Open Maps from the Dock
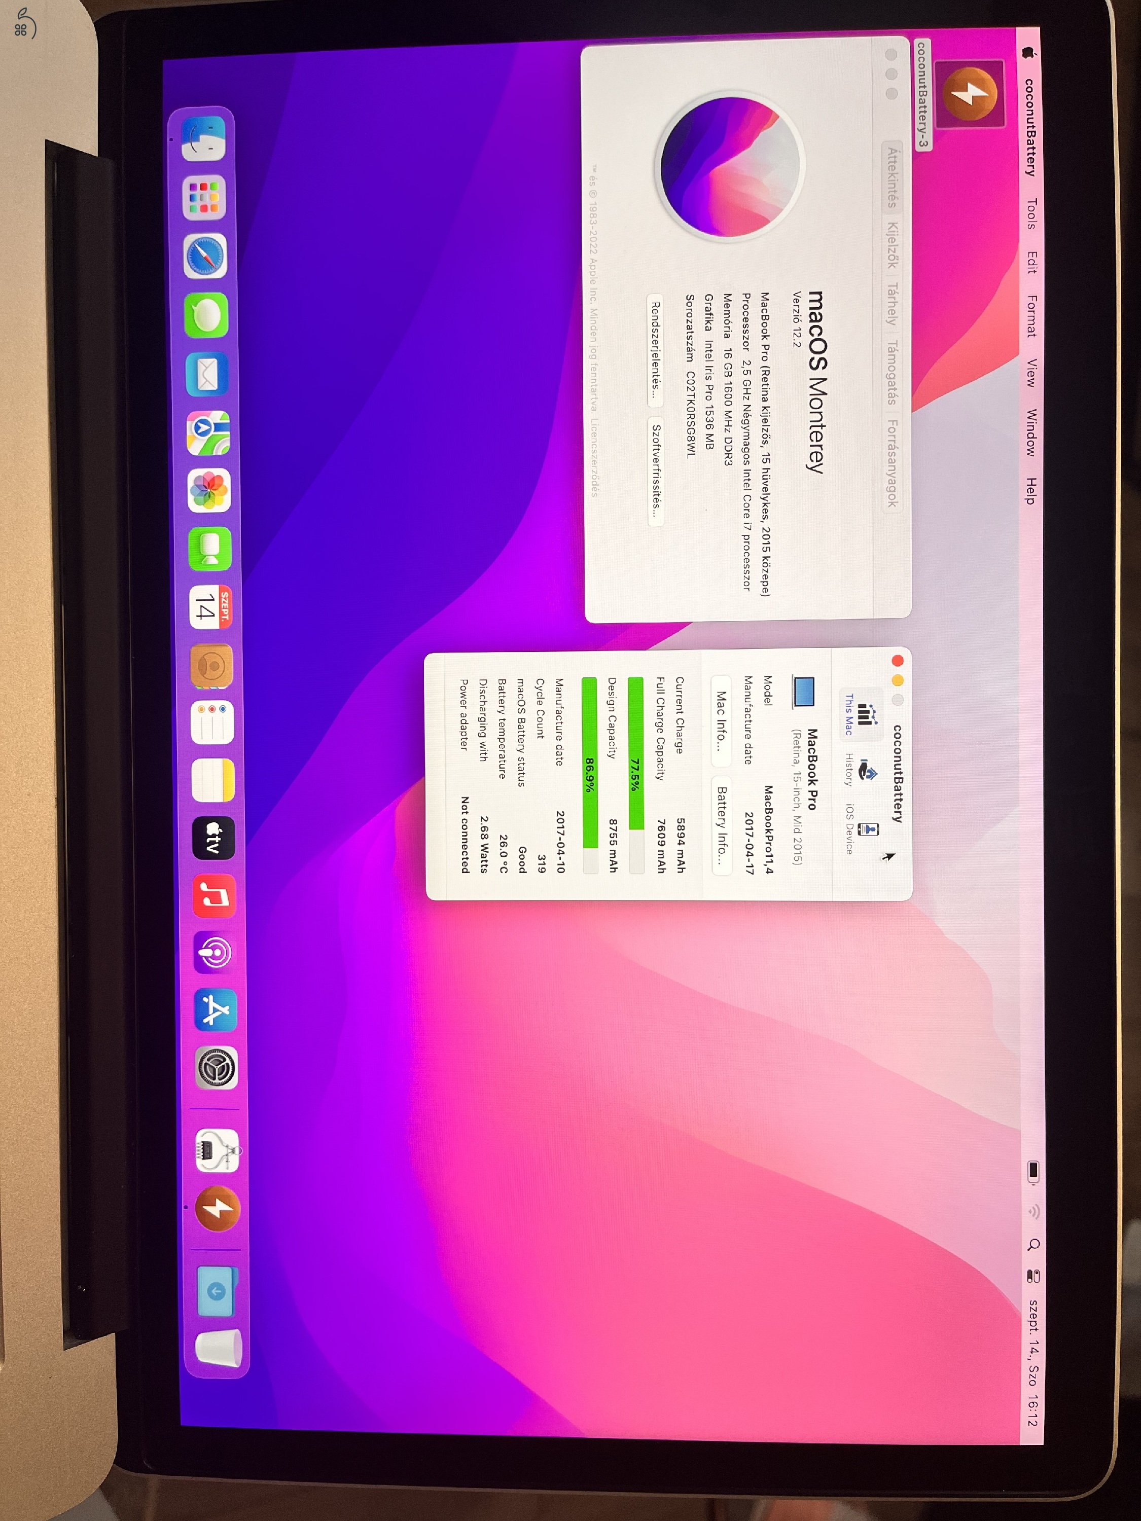This screenshot has height=1521, width=1141. [x=208, y=433]
